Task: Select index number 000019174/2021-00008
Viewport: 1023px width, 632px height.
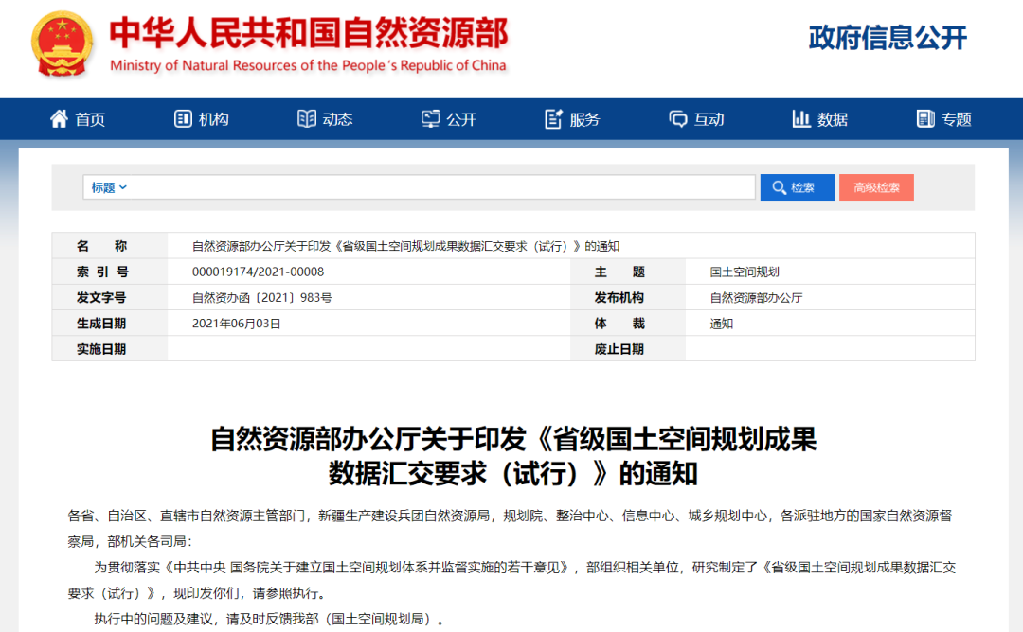Action: (258, 272)
